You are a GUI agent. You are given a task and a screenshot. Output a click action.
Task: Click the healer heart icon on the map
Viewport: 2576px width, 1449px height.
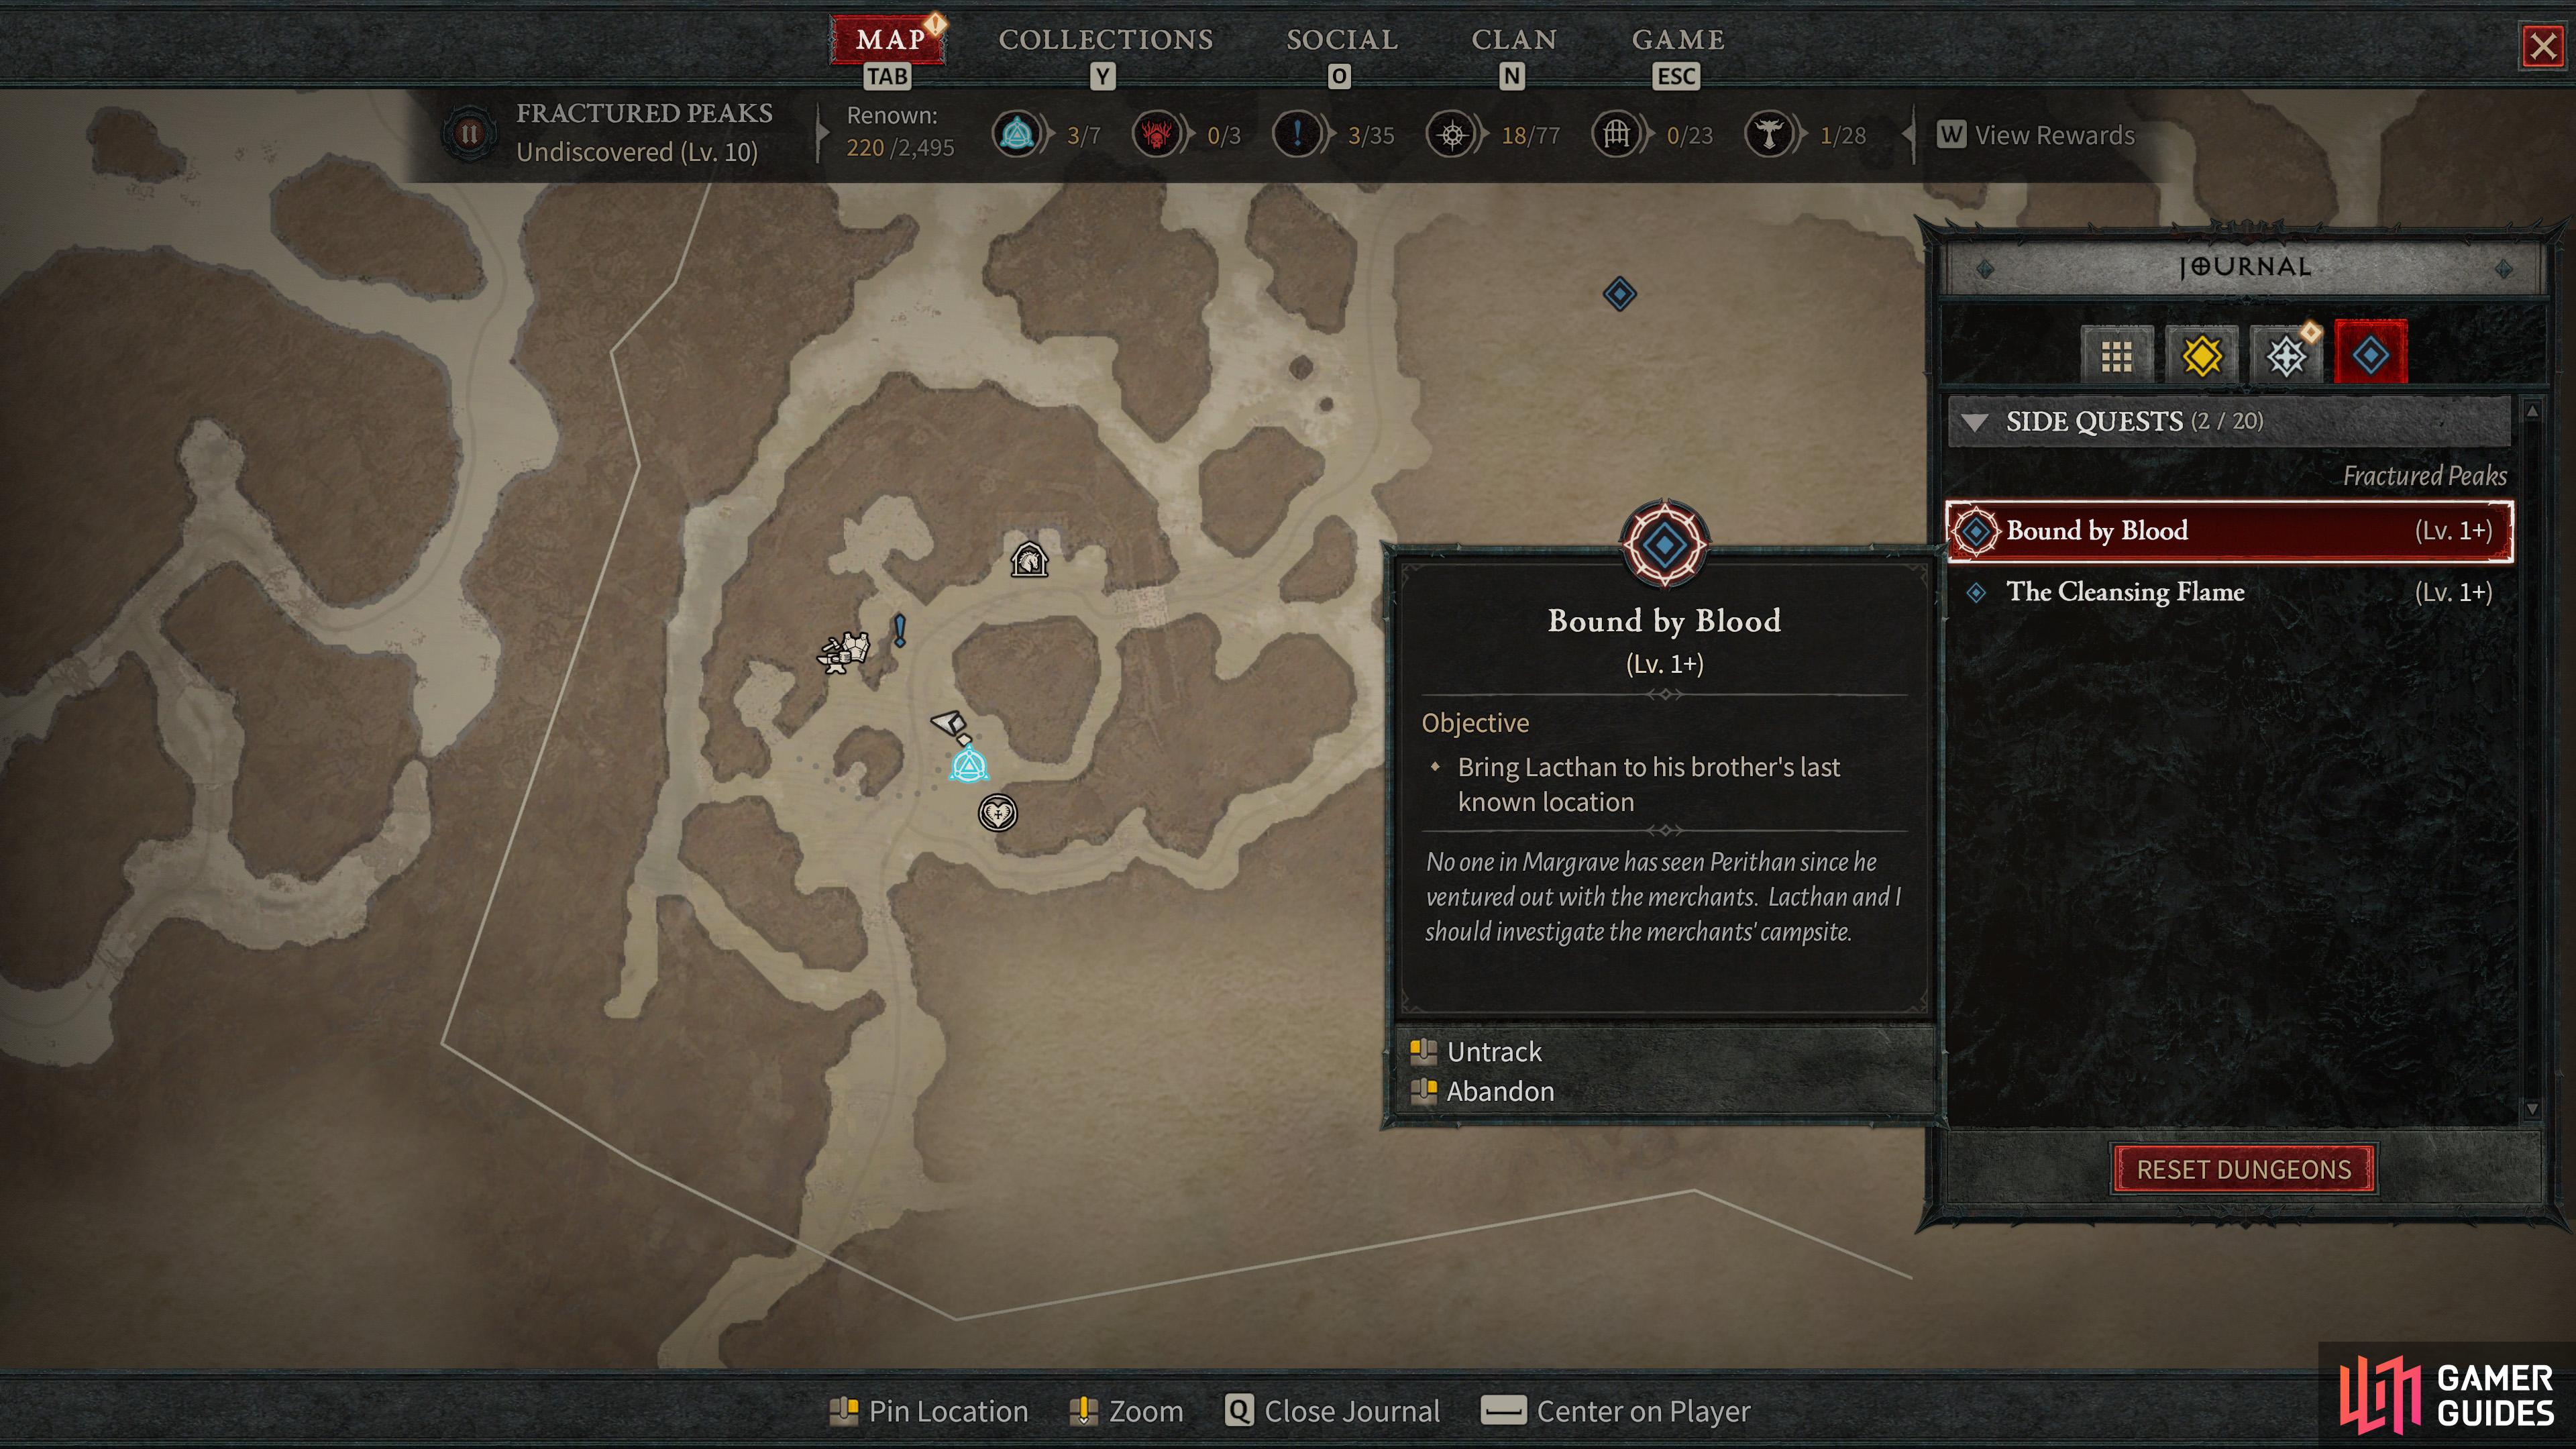[x=997, y=813]
